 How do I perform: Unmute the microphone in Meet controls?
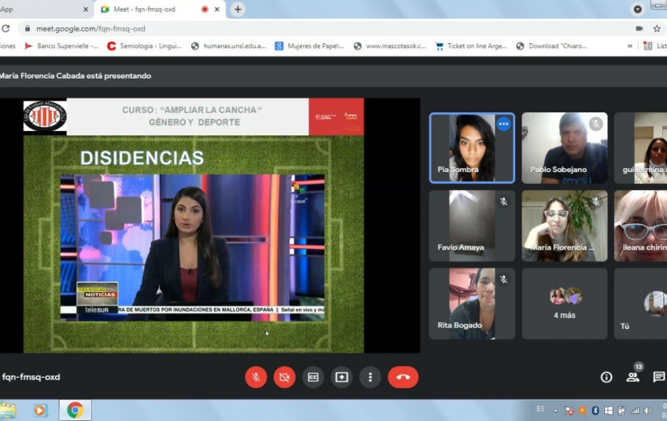tap(256, 377)
